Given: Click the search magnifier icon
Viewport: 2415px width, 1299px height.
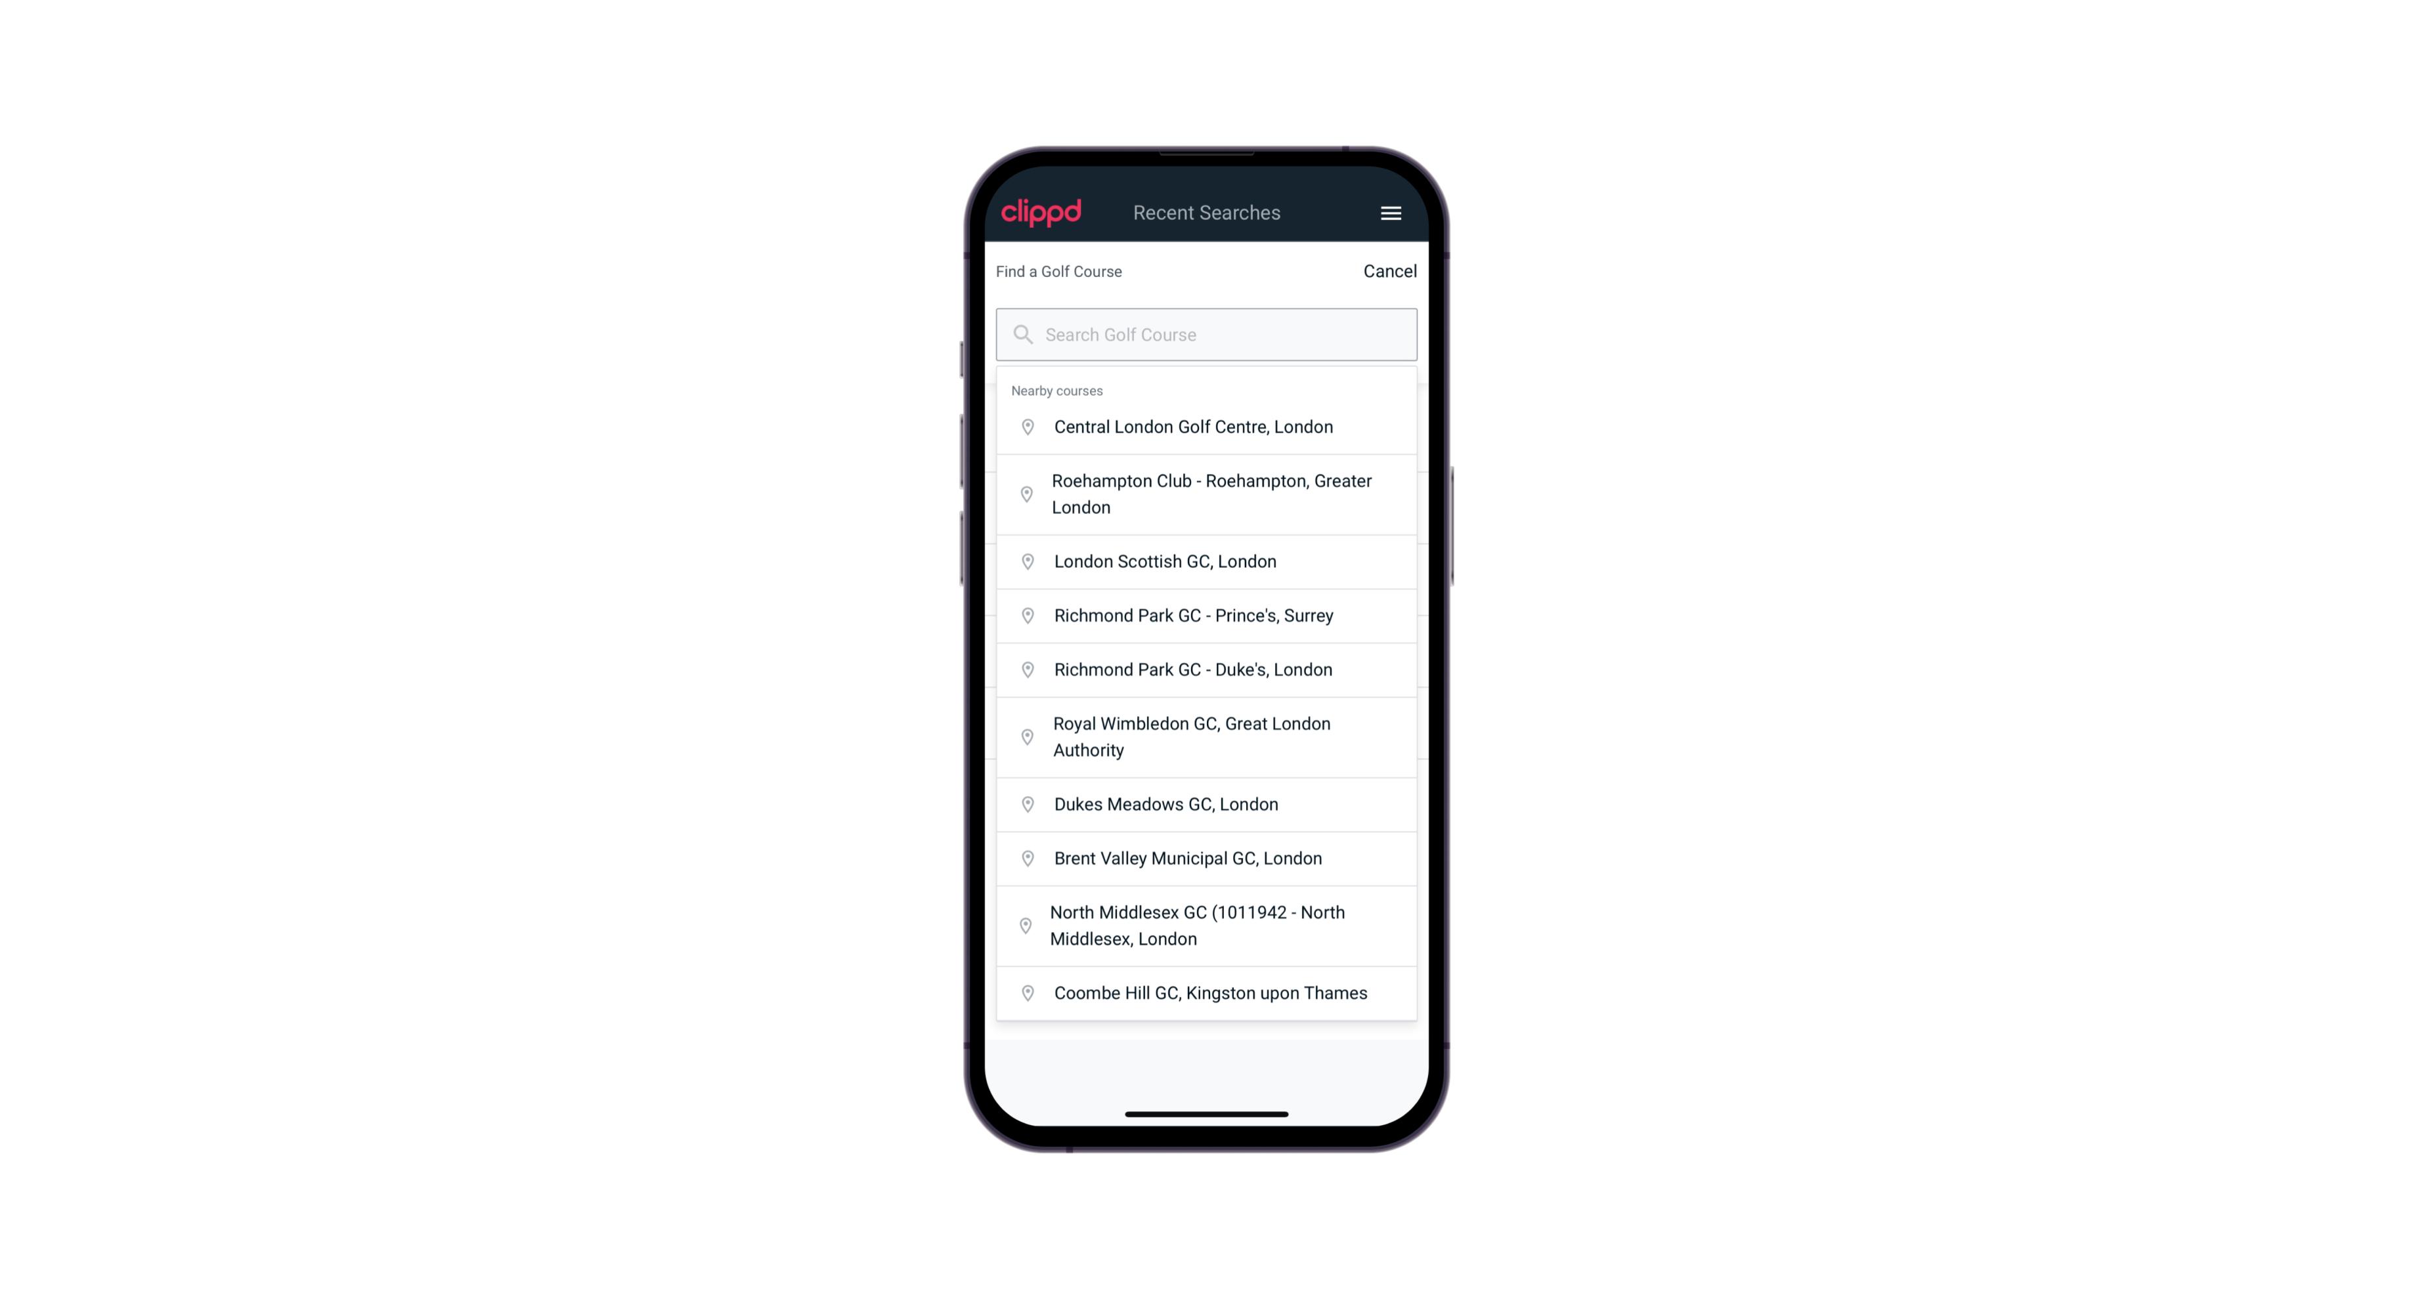Looking at the screenshot, I should click(x=1022, y=334).
